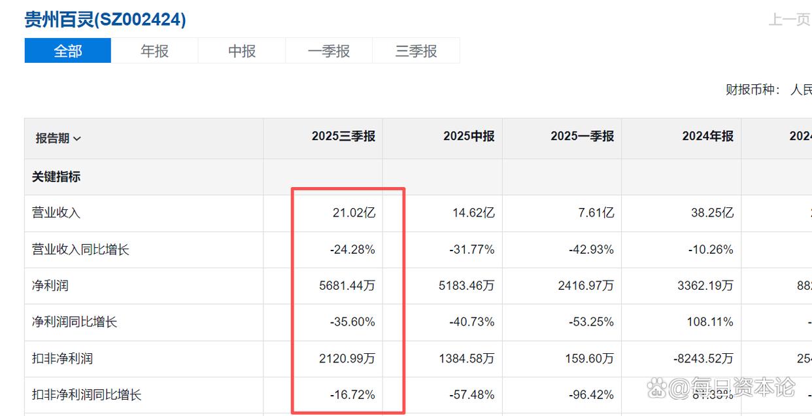
Task: Collapse the 关键指标 section row
Action: pos(56,177)
